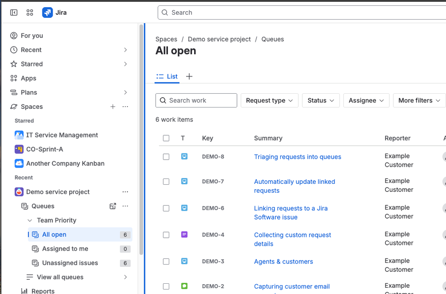Open Agents & customers issue
The width and height of the screenshot is (446, 294).
point(283,261)
